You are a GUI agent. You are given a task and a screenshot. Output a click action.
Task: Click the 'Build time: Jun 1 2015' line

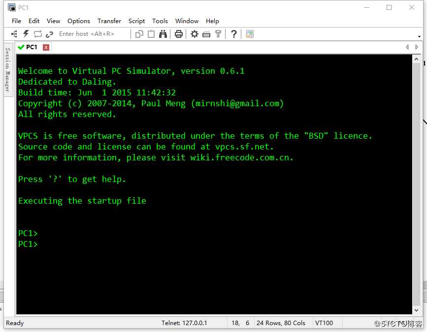97,93
